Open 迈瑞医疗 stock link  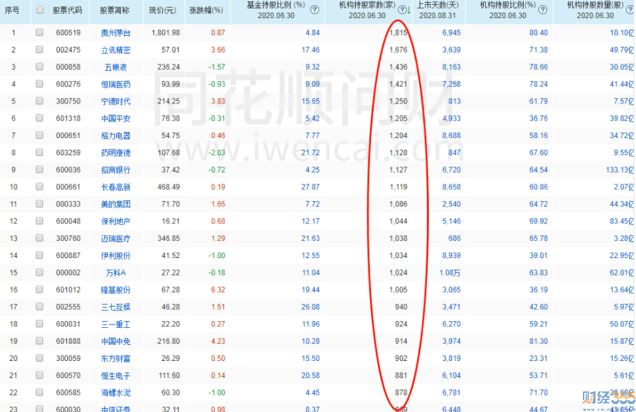pos(116,238)
